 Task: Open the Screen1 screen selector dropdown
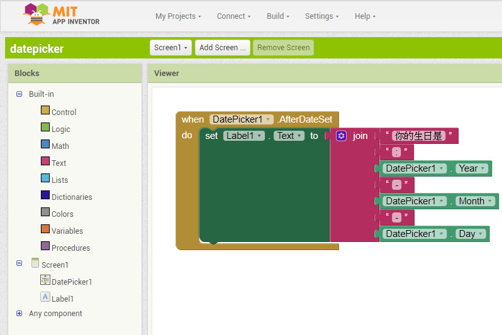point(170,48)
